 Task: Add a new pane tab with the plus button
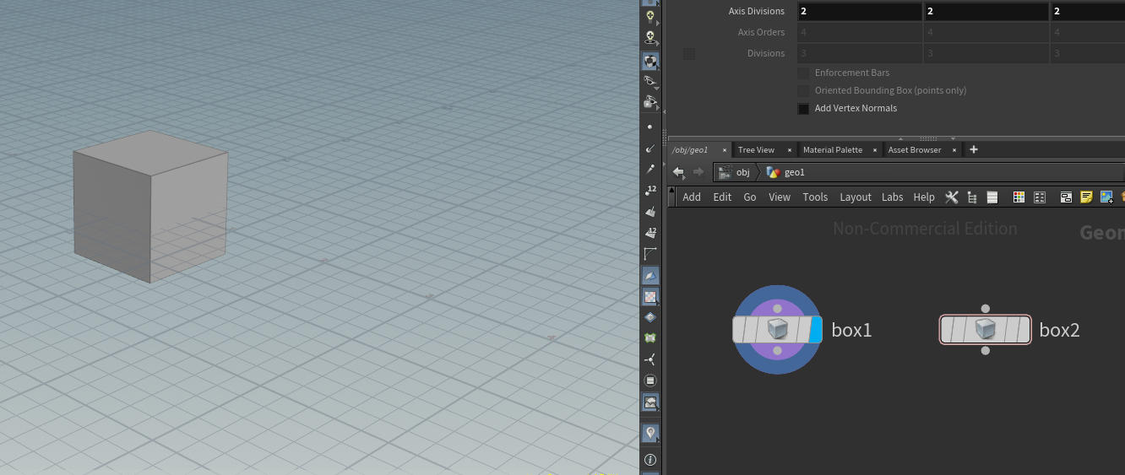coord(973,149)
